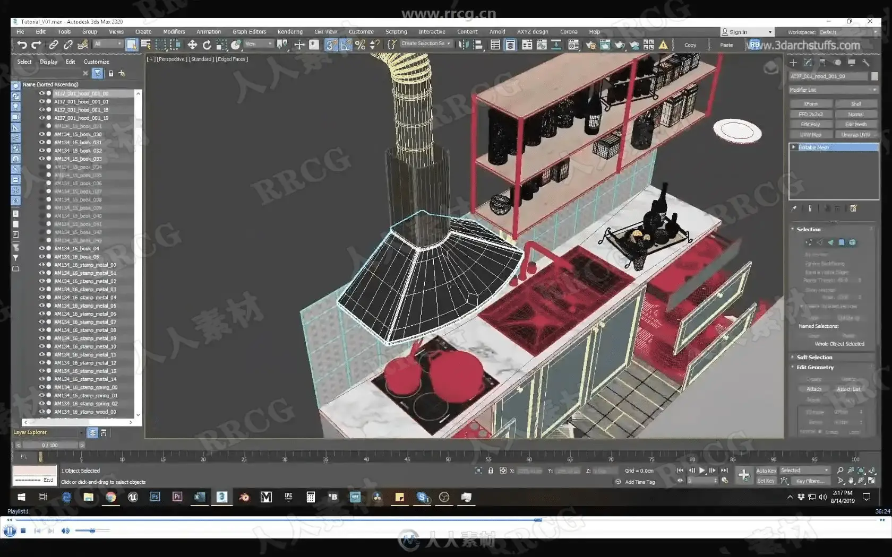Screen dimensions: 892x557
Task: Open the Modify tab in command panel
Action: click(808, 63)
